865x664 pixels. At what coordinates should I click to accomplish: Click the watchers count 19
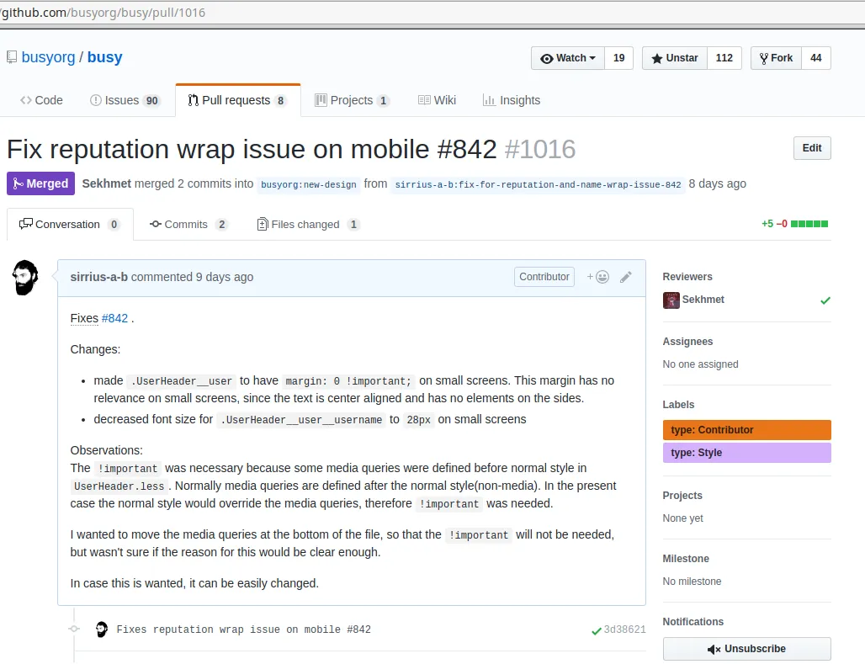(x=619, y=58)
